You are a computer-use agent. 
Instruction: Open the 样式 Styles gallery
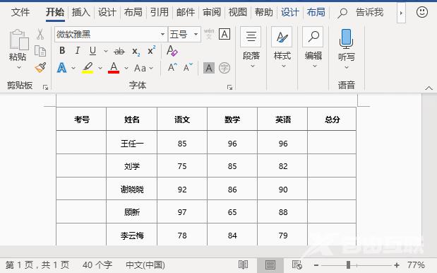point(282,47)
